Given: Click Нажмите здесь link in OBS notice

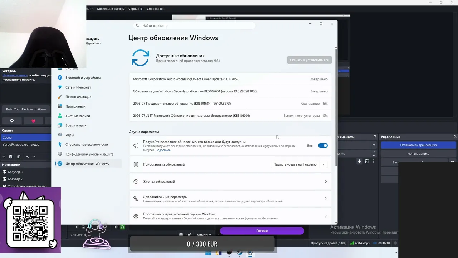Looking at the screenshot, I should [x=15, y=75].
